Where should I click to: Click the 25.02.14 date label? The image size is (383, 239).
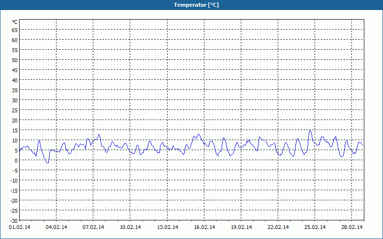click(315, 228)
